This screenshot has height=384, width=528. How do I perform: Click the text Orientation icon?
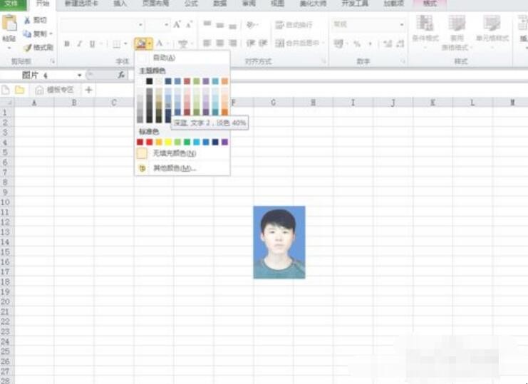click(251, 24)
